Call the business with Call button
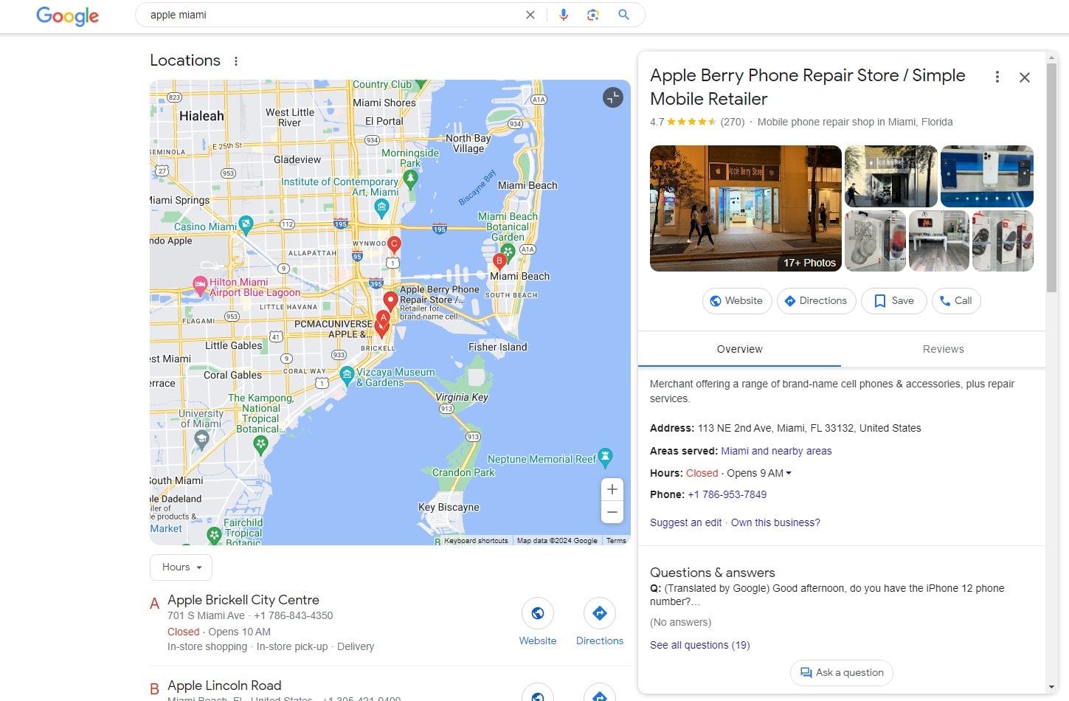 tap(956, 300)
